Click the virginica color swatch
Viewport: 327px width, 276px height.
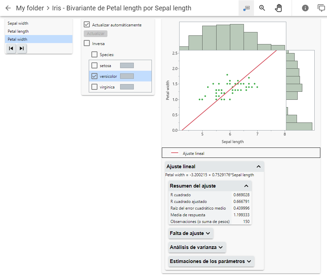pyautogui.click(x=127, y=87)
